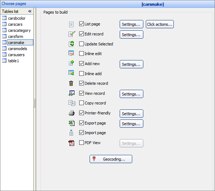Select the carscars table

15,24
